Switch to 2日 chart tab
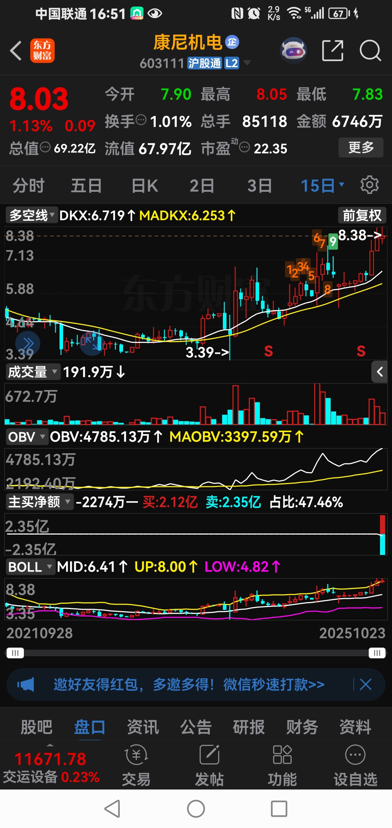The image size is (392, 828). pos(202,186)
